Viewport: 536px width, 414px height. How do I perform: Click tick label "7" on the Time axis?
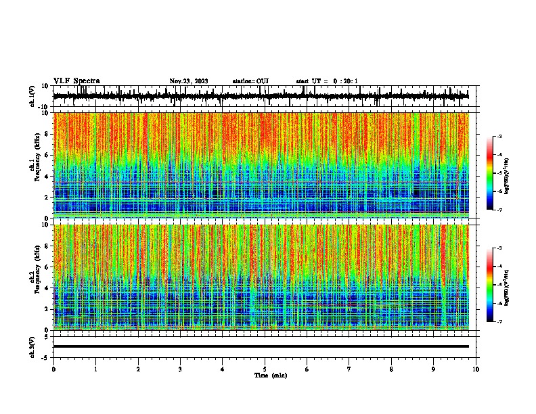[349, 369]
